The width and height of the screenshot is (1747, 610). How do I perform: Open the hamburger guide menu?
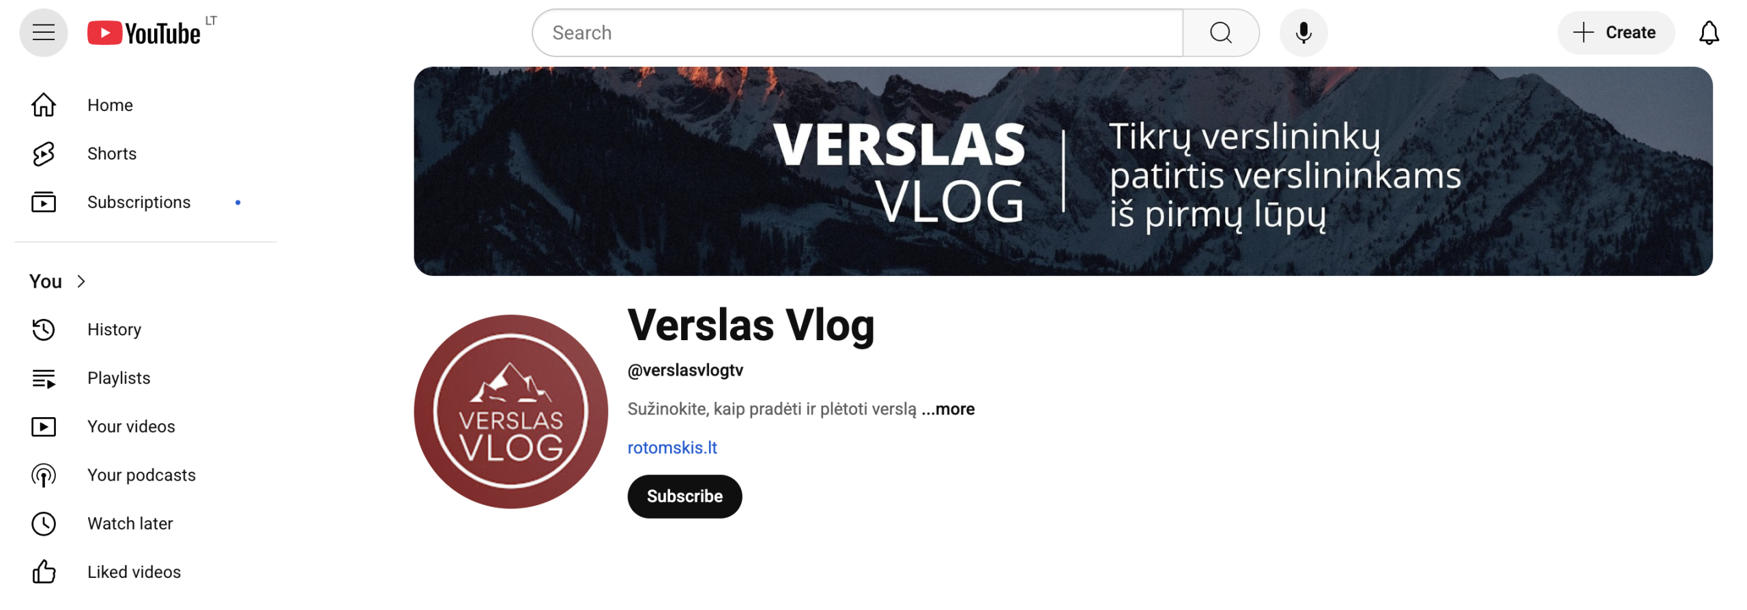point(43,33)
